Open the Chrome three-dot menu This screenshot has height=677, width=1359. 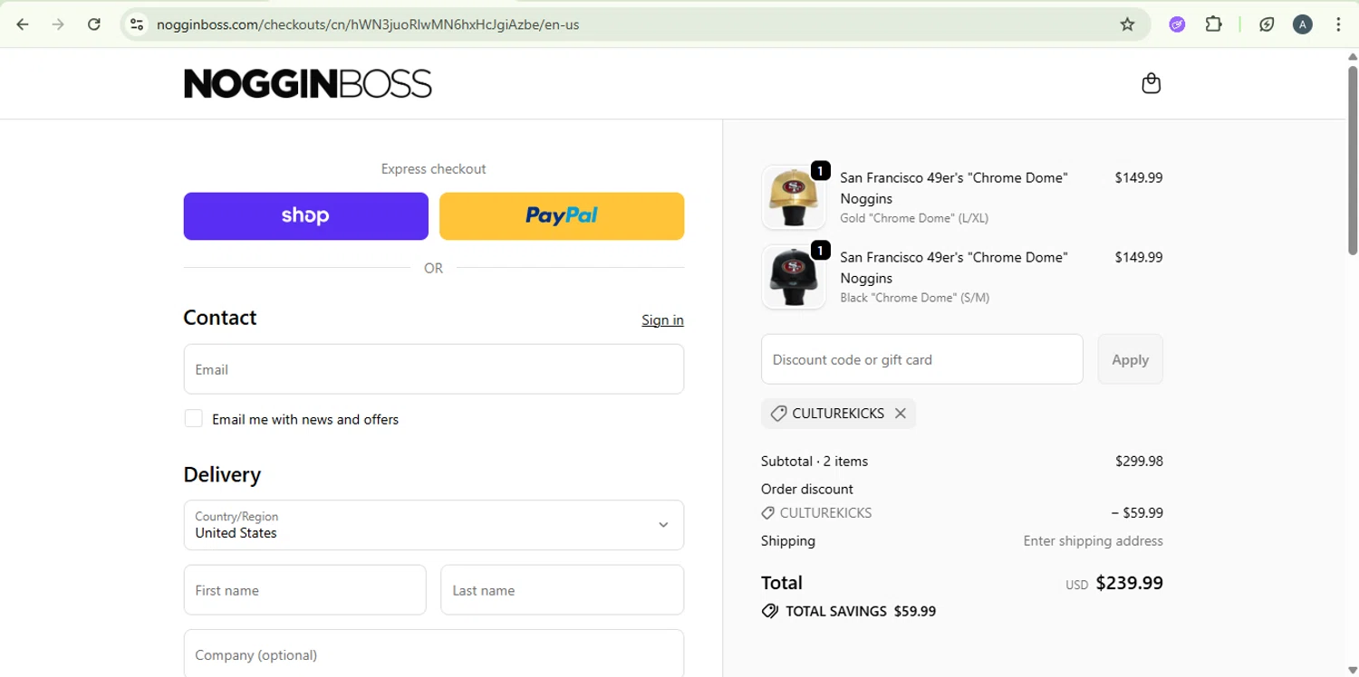1338,24
